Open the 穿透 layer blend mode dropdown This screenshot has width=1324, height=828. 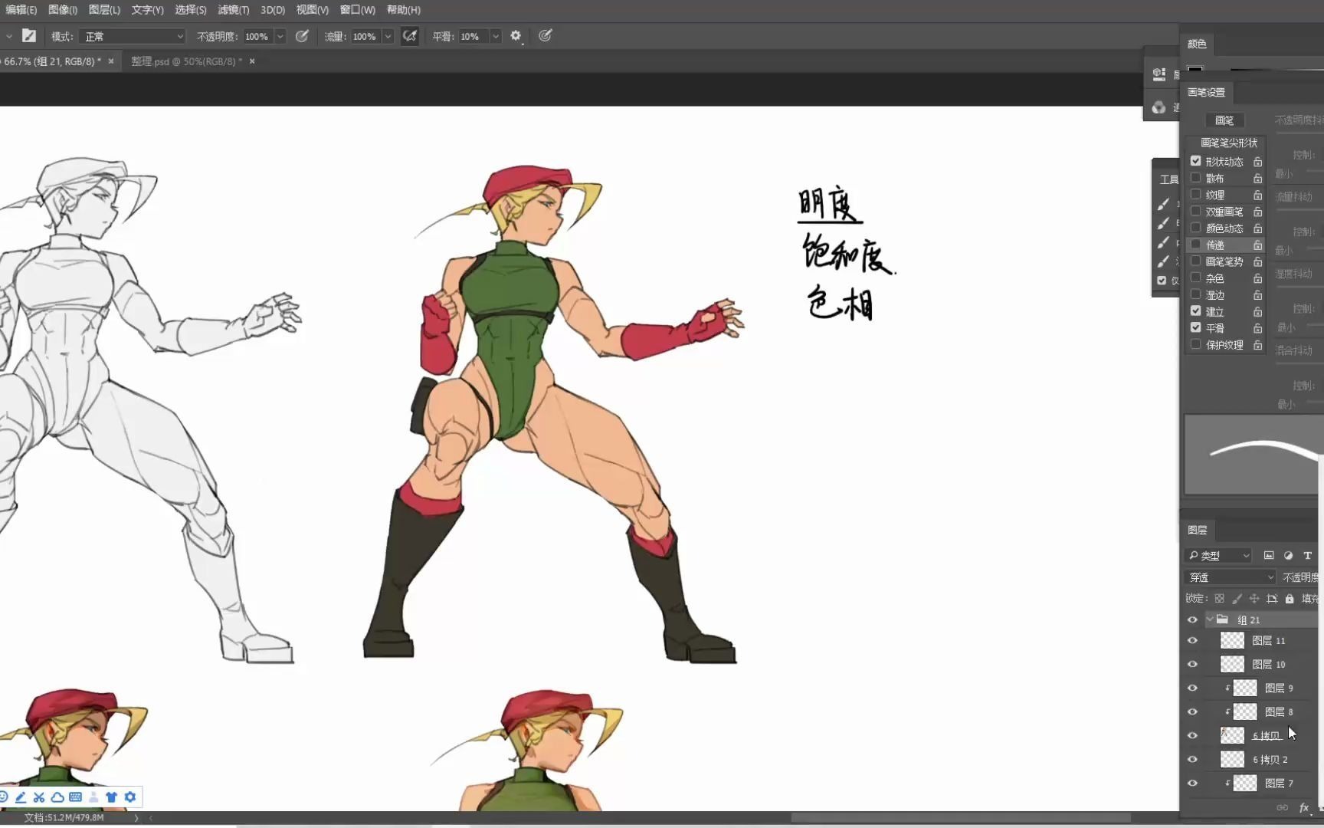(1231, 577)
